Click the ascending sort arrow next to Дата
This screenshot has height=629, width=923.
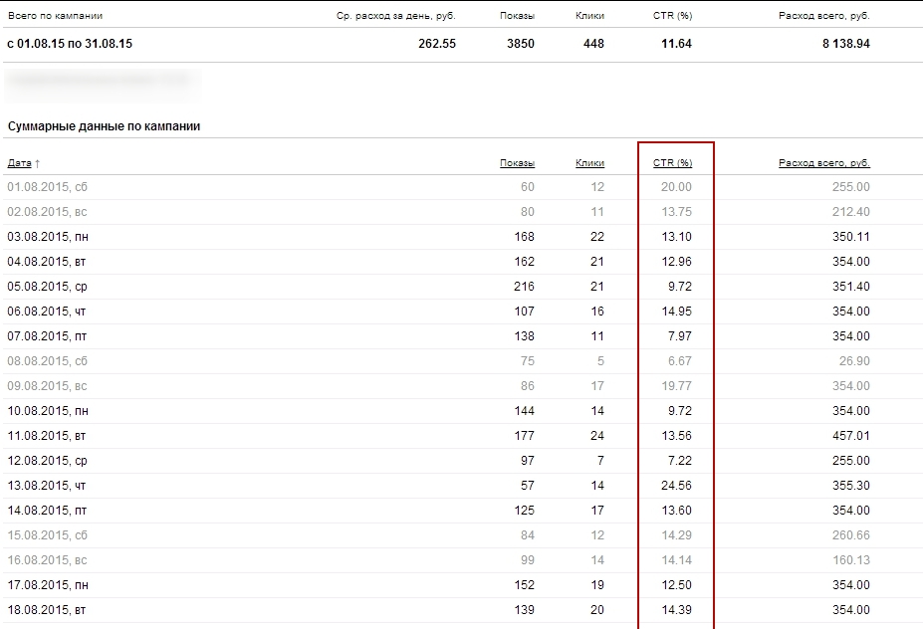(37, 163)
